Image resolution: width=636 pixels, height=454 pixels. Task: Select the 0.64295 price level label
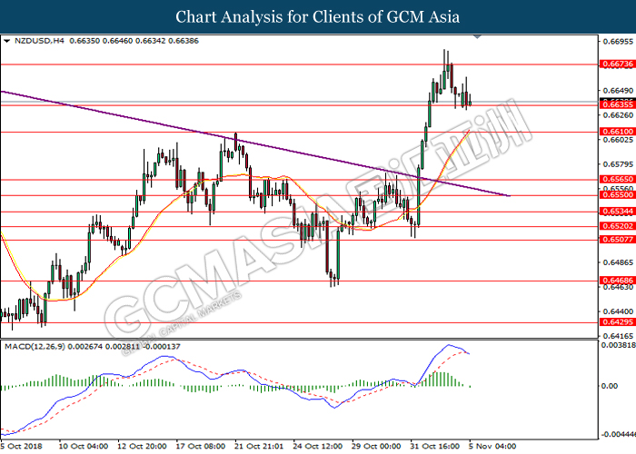617,321
